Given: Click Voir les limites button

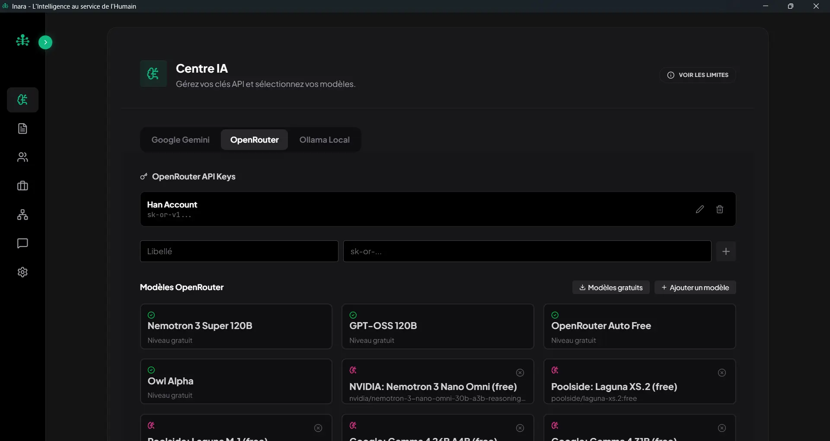Looking at the screenshot, I should pos(698,75).
